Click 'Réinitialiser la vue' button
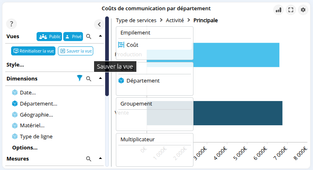Screen dimensions: 313x170 (33, 51)
